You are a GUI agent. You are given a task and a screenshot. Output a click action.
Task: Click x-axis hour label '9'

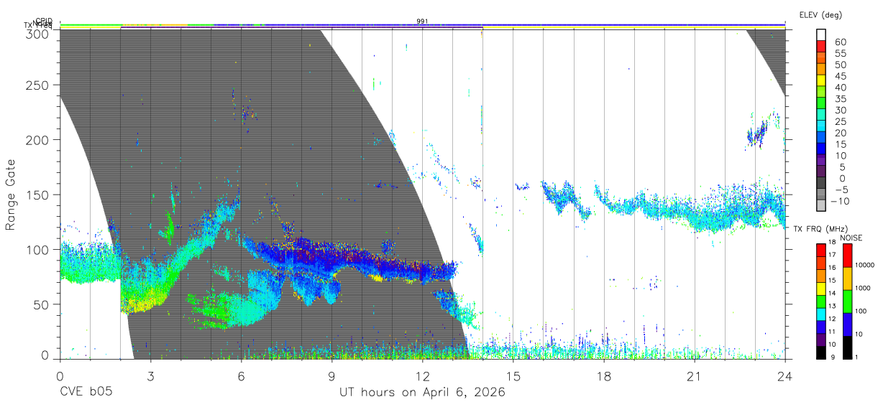(332, 376)
